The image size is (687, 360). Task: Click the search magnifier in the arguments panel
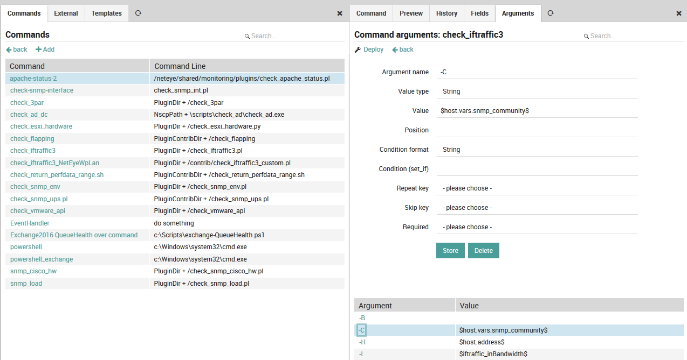point(586,36)
